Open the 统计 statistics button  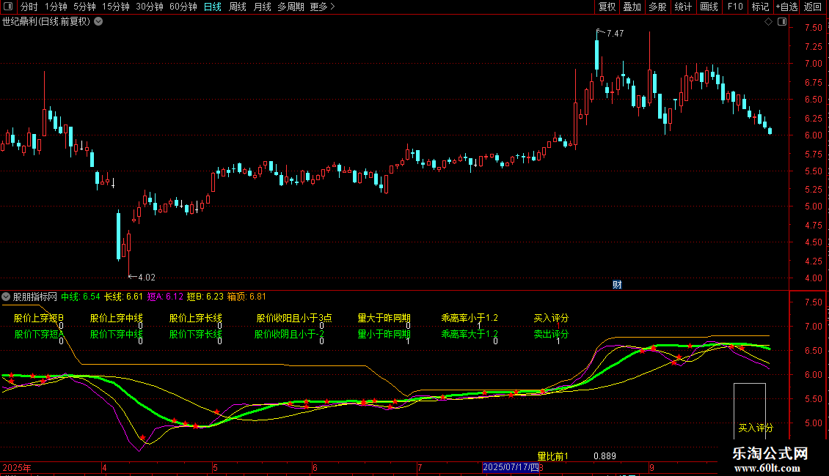click(683, 7)
